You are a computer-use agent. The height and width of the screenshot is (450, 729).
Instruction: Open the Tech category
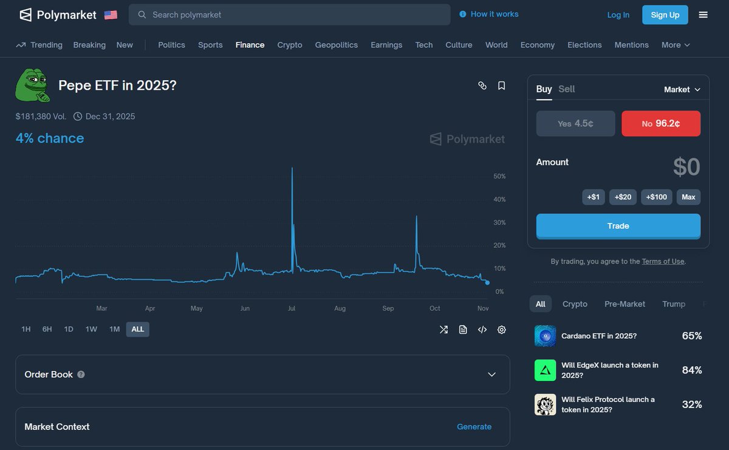pyautogui.click(x=424, y=45)
